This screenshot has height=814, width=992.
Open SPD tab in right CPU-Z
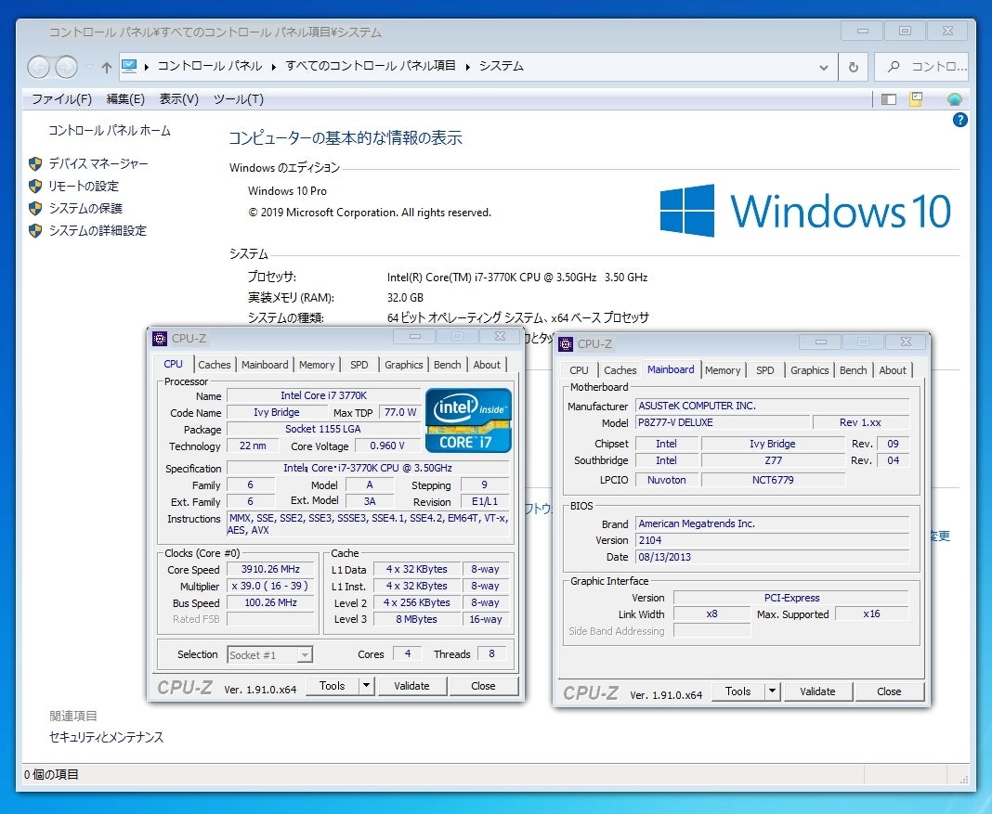(764, 370)
